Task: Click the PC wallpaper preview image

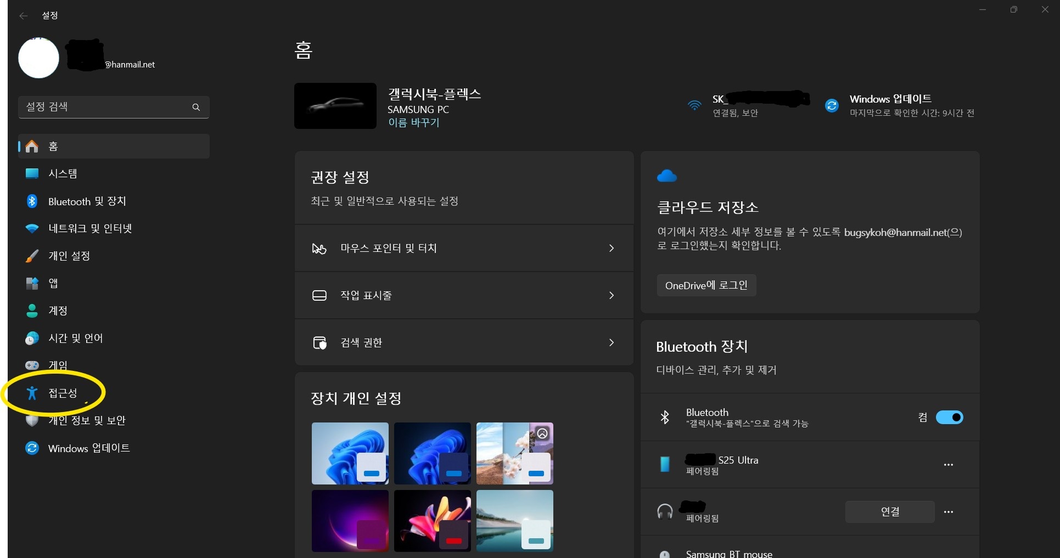Action: point(335,106)
